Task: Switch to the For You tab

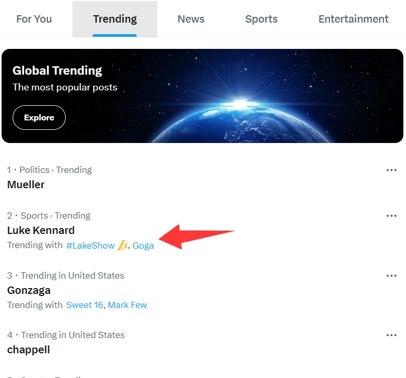Action: 34,19
